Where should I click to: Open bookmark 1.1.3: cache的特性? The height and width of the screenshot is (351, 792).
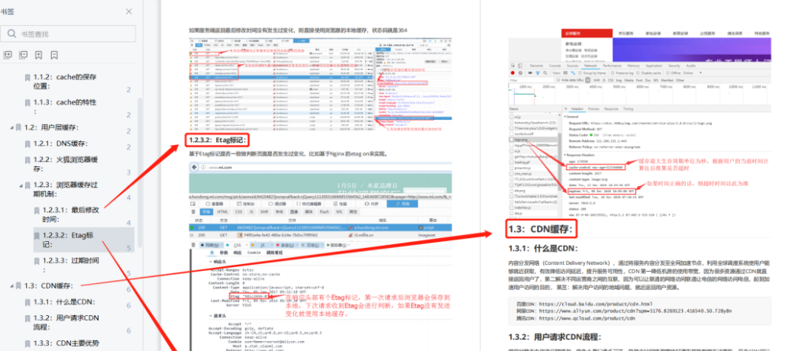click(65, 107)
